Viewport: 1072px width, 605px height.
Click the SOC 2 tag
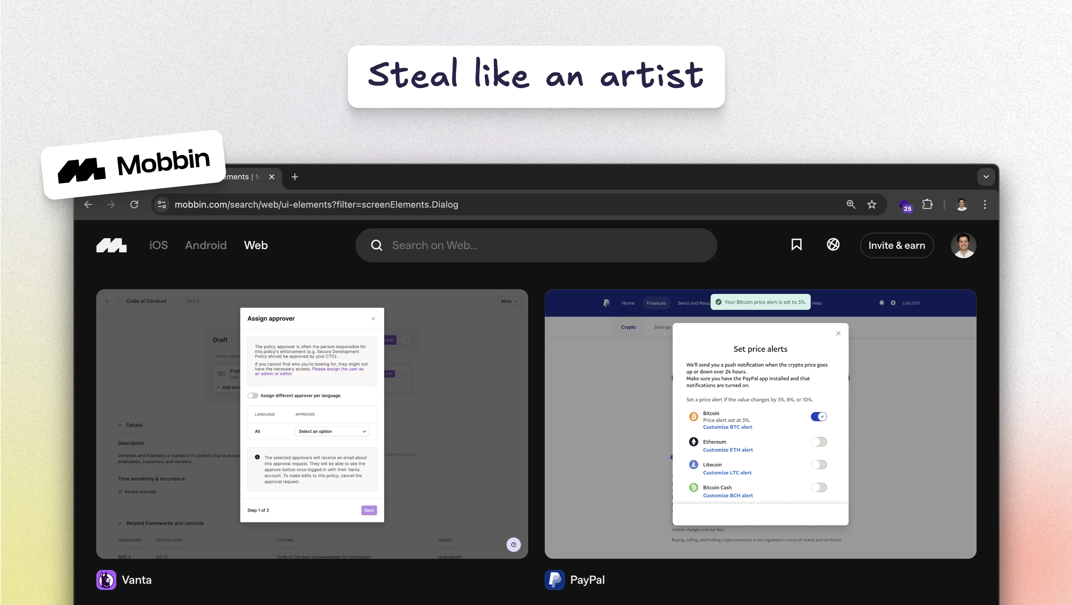pos(193,301)
